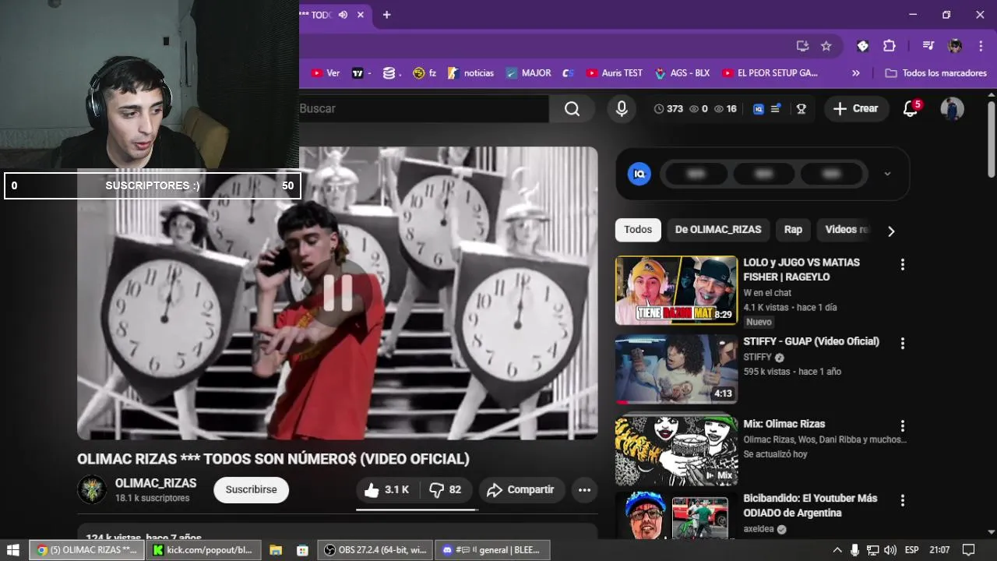Open the Windows Start menu
Viewport: 997px width, 561px height.
tap(13, 550)
